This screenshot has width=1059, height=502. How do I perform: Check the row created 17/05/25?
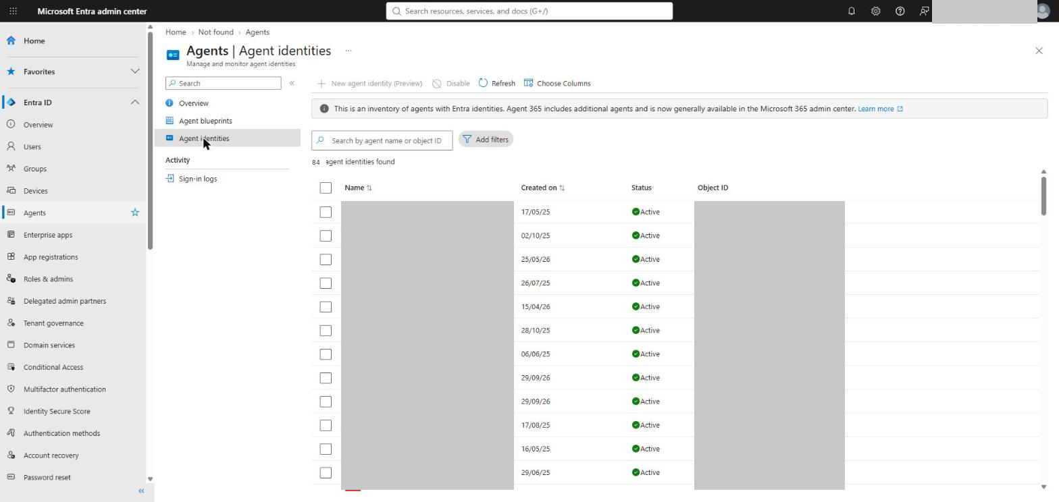(326, 212)
